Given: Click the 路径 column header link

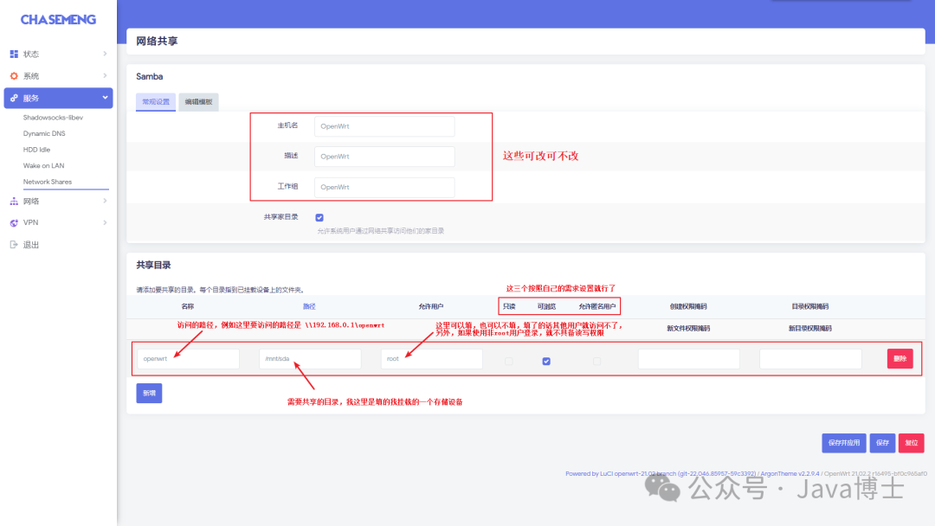Looking at the screenshot, I should tap(308, 305).
